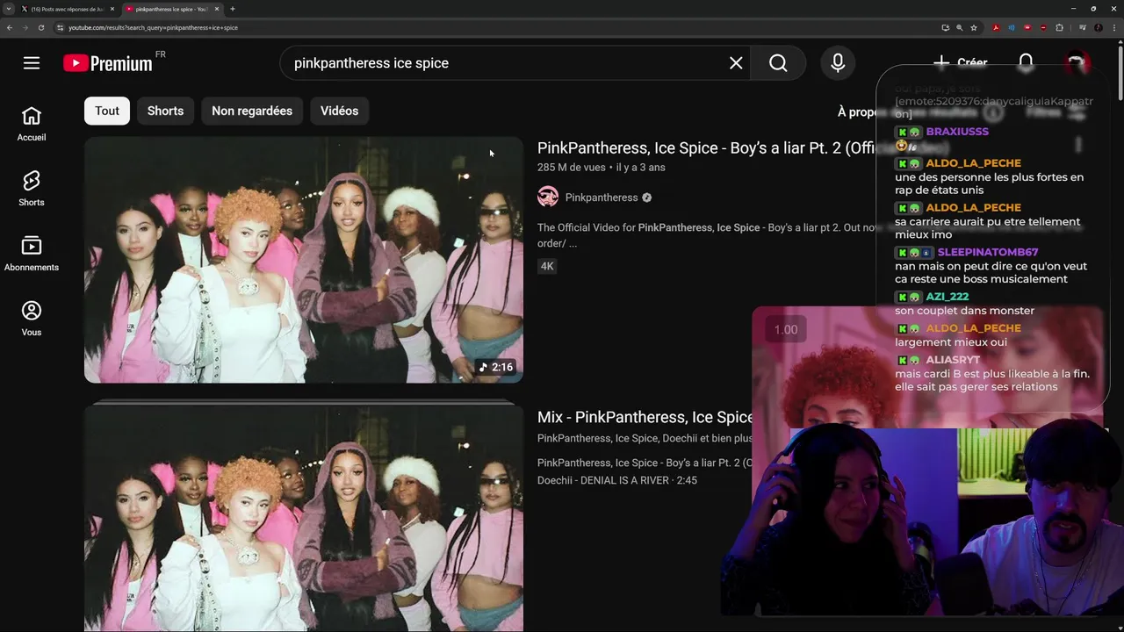Open a new browser tab
This screenshot has height=632, width=1124.
tap(233, 9)
